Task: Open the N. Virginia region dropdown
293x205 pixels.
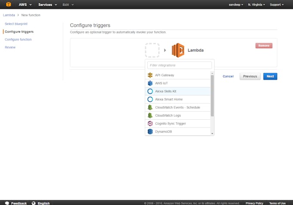Action: pos(256,4)
